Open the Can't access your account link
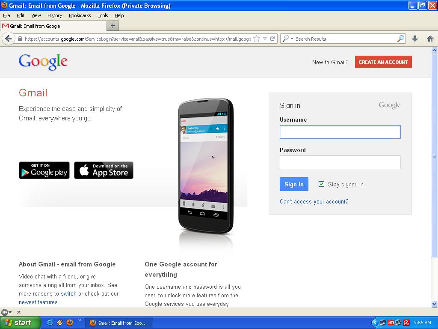 pos(313,201)
